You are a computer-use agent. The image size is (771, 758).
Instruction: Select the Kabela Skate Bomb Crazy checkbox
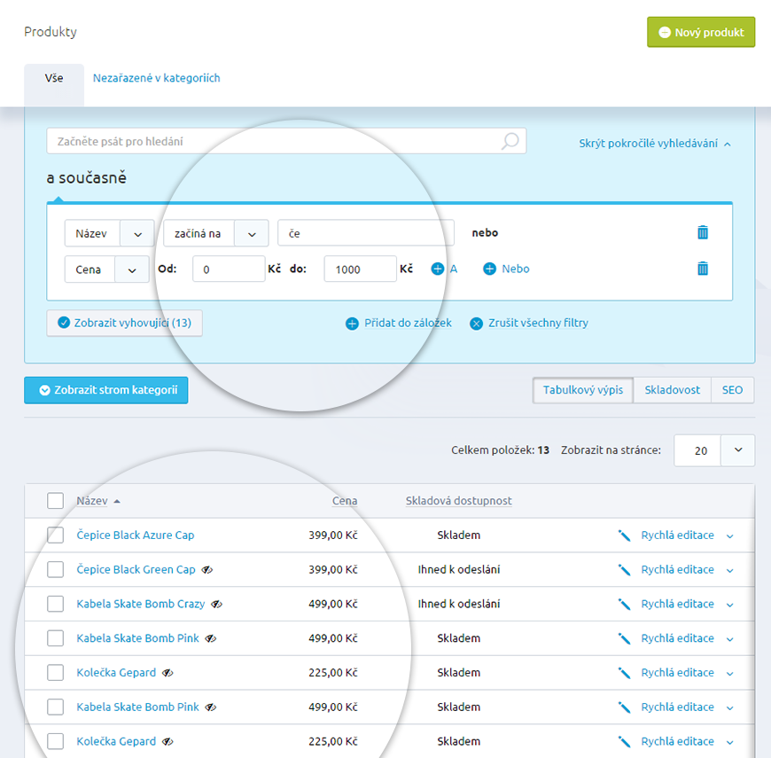pos(56,604)
